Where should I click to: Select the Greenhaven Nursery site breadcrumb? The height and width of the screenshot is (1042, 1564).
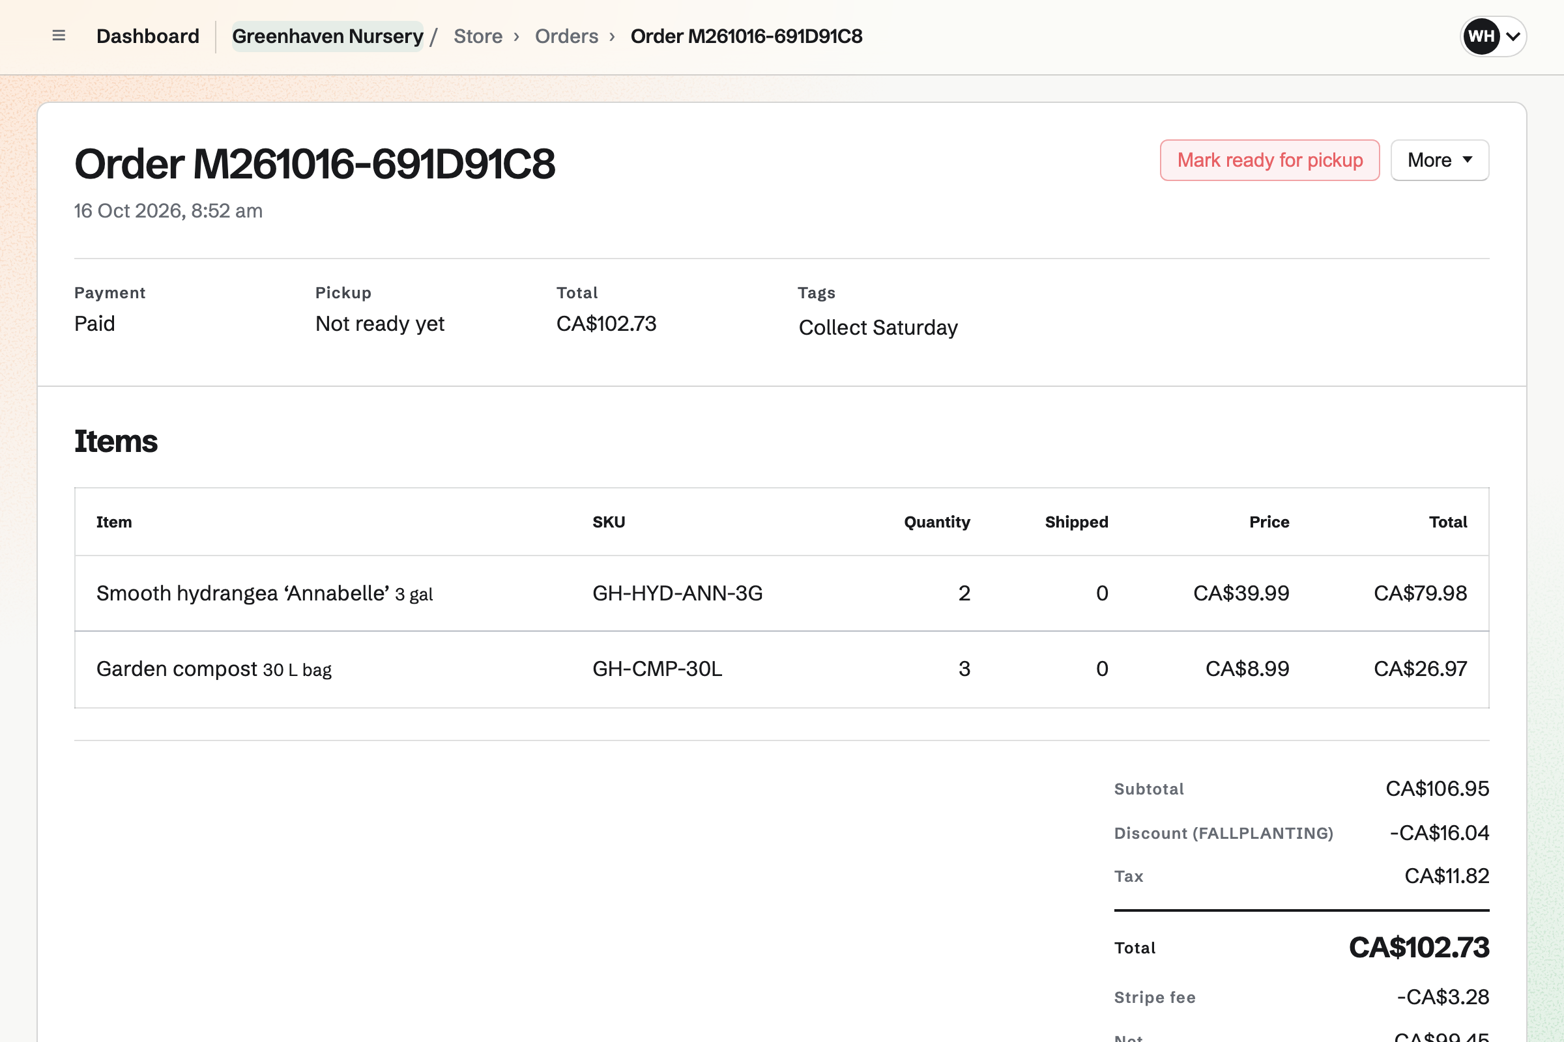(x=327, y=36)
